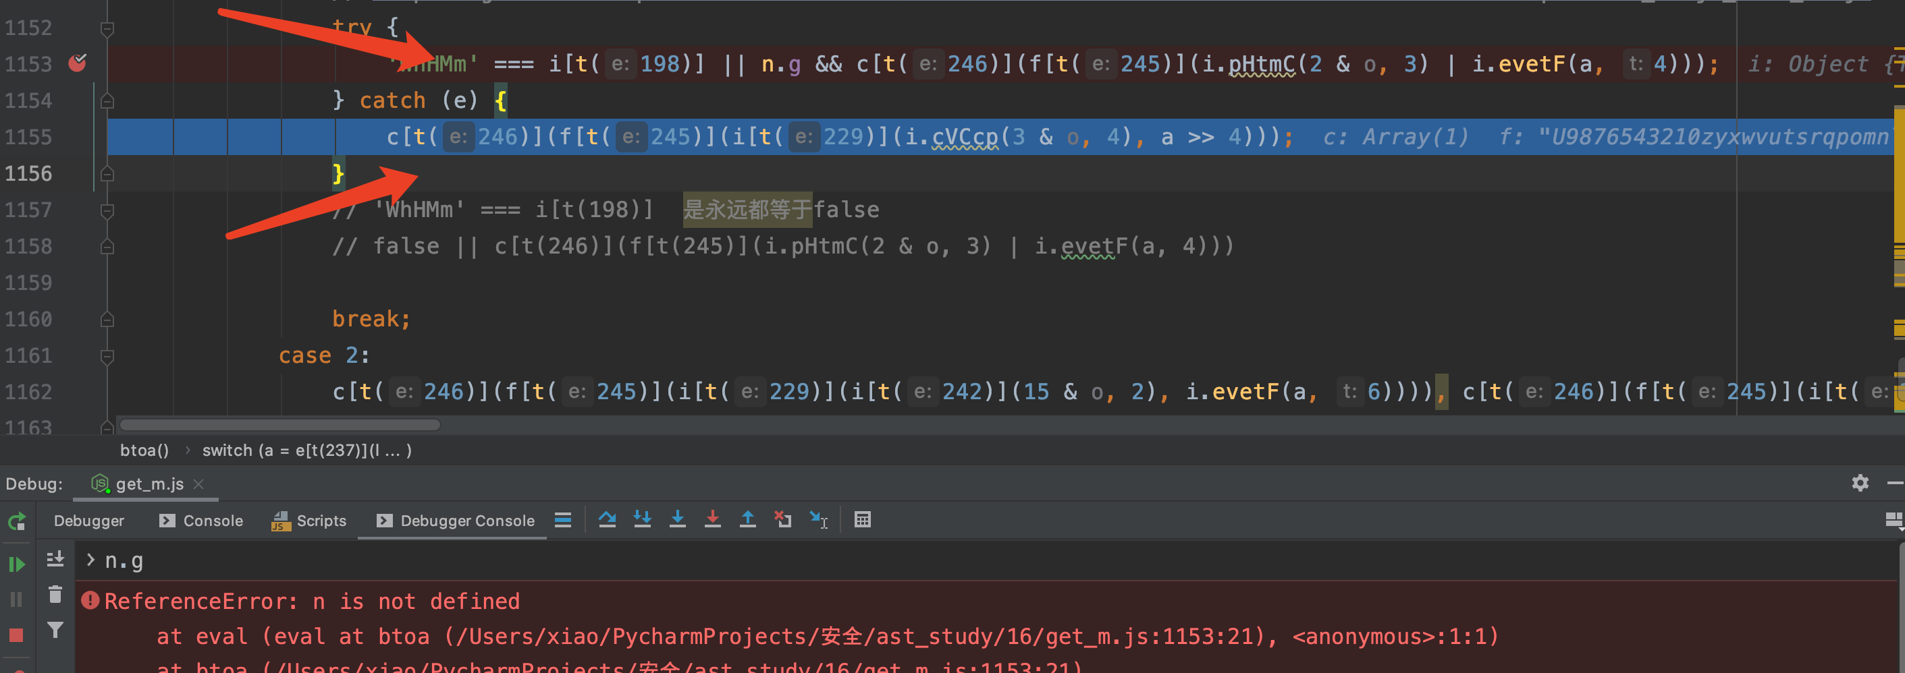
Task: Click the Step Over icon
Action: 607,520
